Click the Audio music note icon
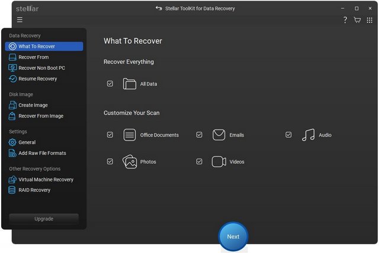Screen dimensions: 379x253 tap(309, 135)
